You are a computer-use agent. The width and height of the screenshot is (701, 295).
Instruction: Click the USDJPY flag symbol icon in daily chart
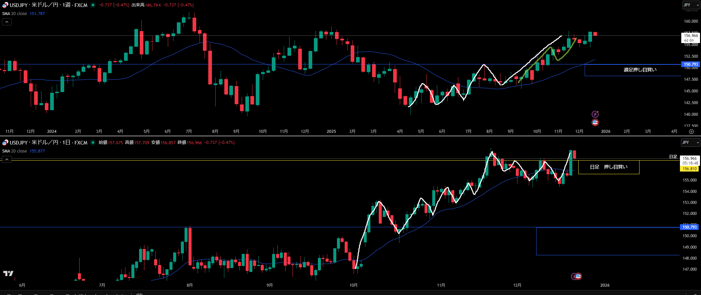5,142
